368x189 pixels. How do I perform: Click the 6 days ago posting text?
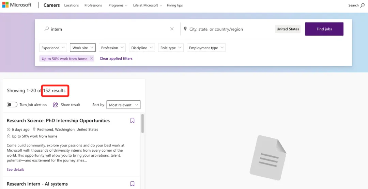click(21, 129)
